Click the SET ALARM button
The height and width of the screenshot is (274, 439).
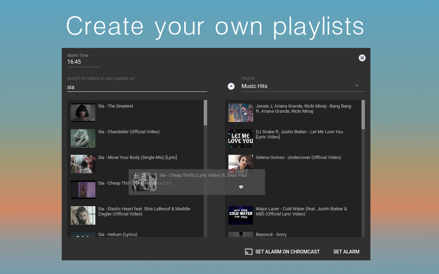[x=346, y=252]
